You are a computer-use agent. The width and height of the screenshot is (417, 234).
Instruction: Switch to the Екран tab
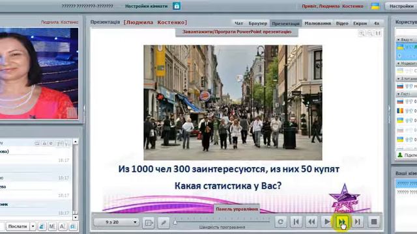click(x=360, y=23)
